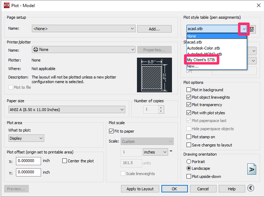Toggle Plot transparency checkbox
Viewport: 264px width, 197px height.
coord(189,104)
